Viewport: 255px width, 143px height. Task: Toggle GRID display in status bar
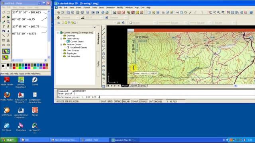110,102
